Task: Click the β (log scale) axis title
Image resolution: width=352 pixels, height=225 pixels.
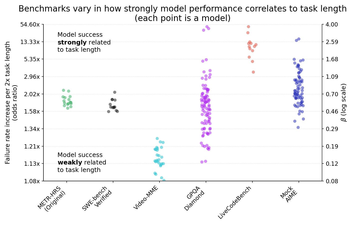Action: (x=344, y=102)
